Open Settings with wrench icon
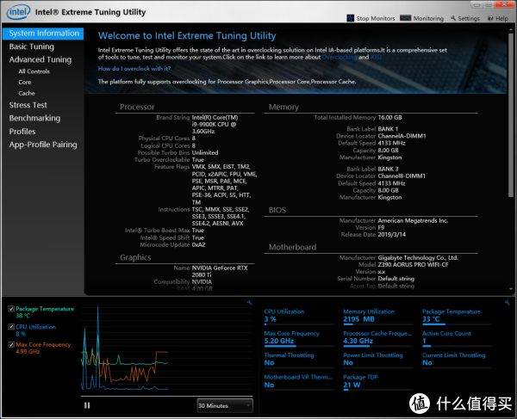The width and height of the screenshot is (517, 419). click(465, 18)
